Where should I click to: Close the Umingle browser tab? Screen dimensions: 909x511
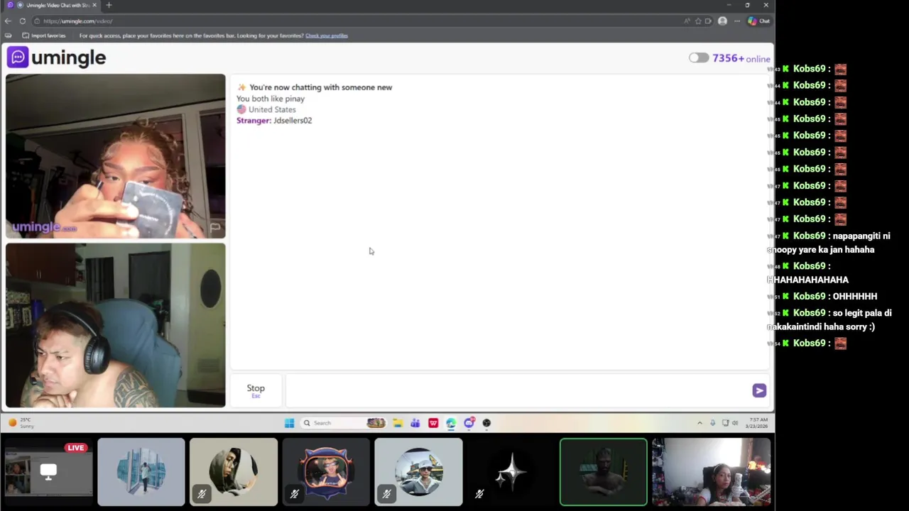coord(94,5)
